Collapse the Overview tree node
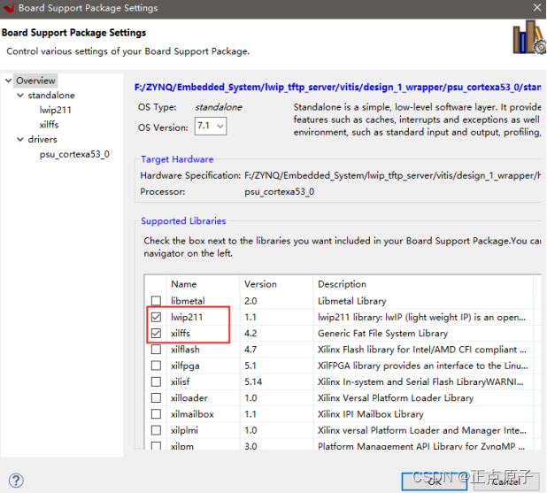Image resolution: width=547 pixels, height=493 pixels. click(x=9, y=81)
